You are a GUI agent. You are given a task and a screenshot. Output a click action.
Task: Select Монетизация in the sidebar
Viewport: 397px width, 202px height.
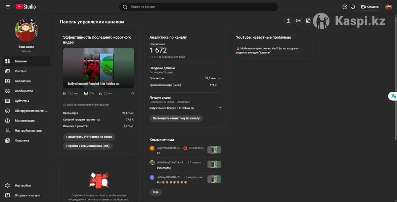[24, 121]
